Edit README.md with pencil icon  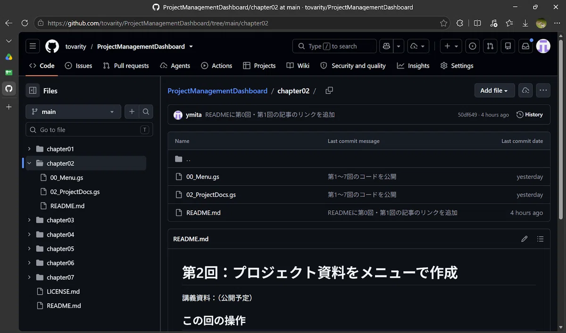pyautogui.click(x=524, y=239)
